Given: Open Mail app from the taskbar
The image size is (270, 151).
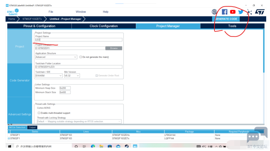Looking at the screenshot, I should (x=118, y=146).
